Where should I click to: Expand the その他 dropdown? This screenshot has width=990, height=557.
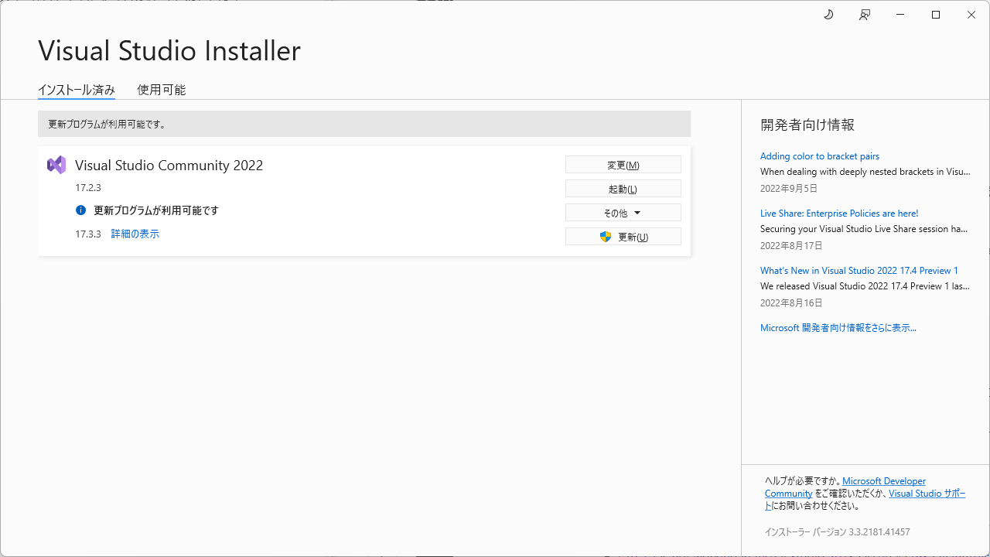pyautogui.click(x=623, y=213)
